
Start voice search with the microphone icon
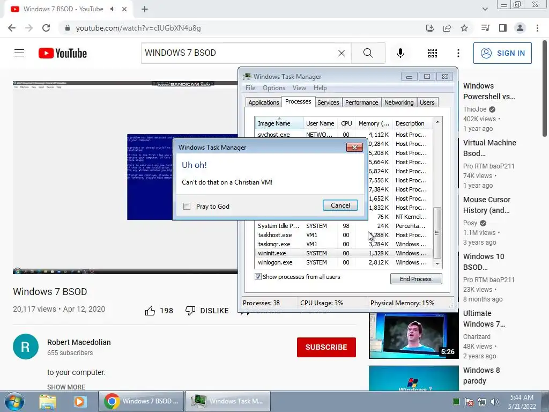click(x=400, y=53)
